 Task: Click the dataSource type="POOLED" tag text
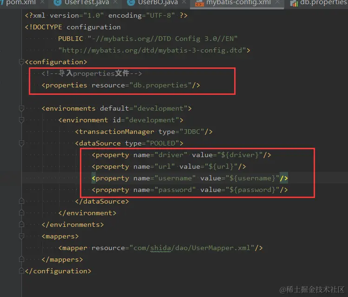pyautogui.click(x=129, y=143)
